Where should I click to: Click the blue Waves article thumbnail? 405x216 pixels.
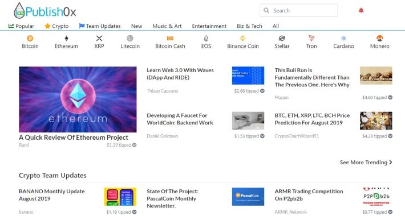248,76
